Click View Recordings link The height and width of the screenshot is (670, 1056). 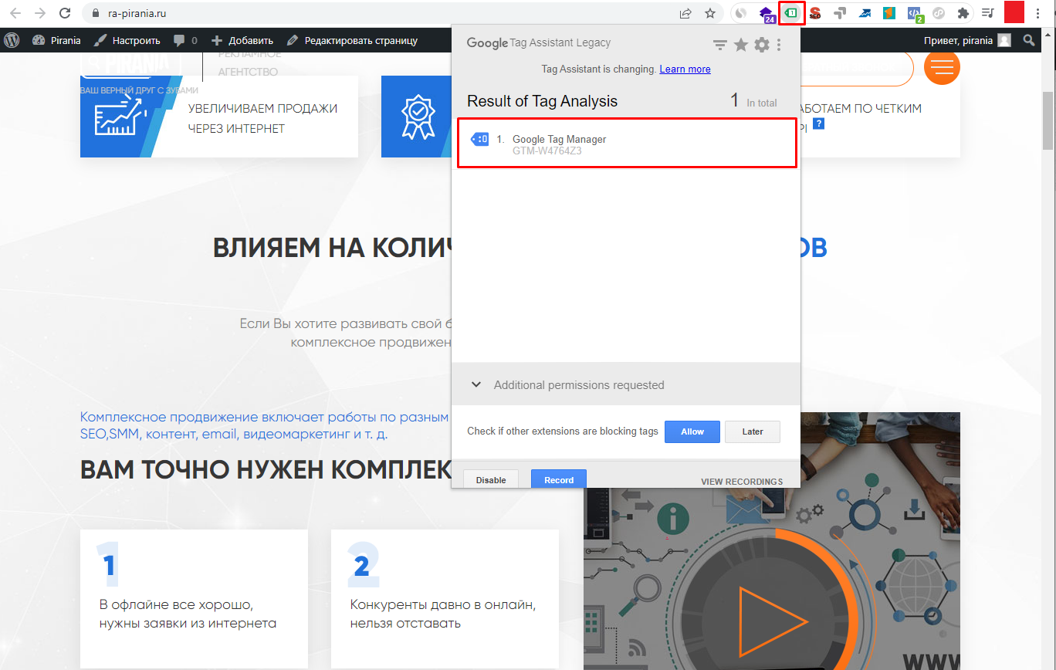(741, 482)
